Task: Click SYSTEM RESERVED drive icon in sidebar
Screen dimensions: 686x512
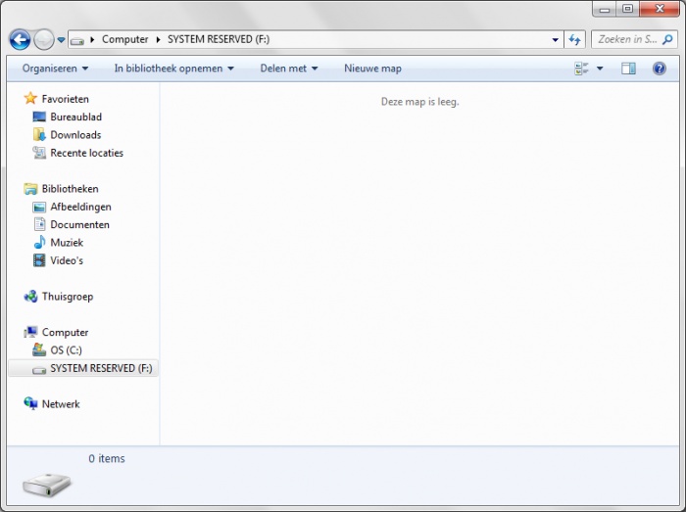Action: tap(39, 370)
